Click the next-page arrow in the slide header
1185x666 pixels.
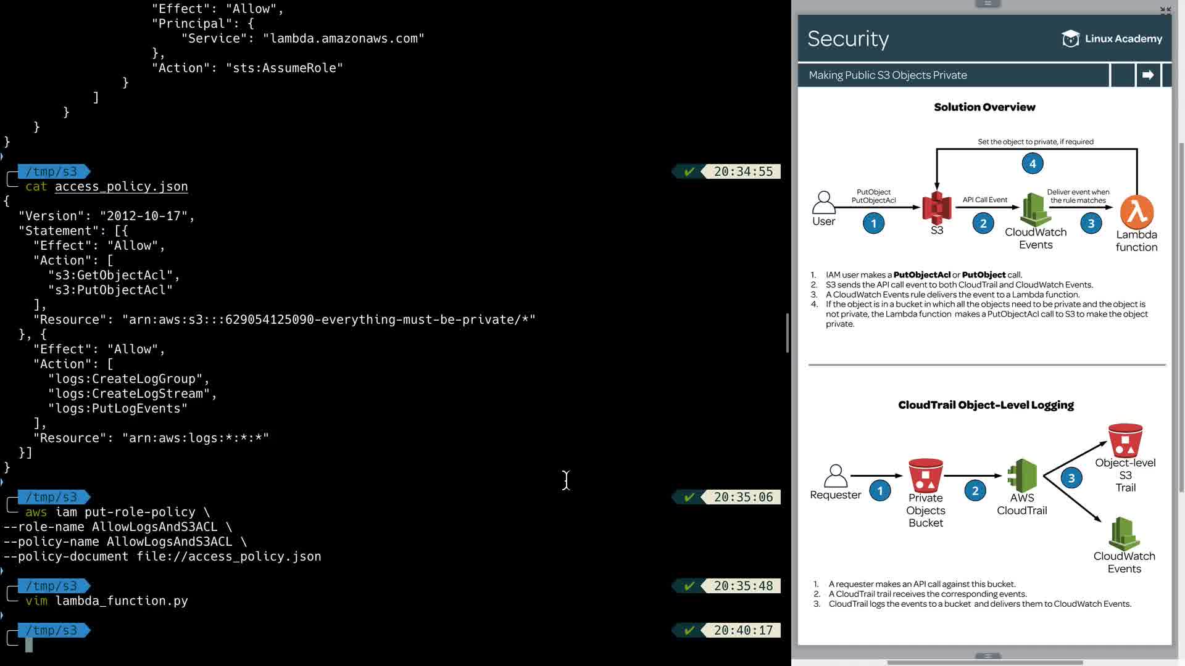[x=1148, y=75]
